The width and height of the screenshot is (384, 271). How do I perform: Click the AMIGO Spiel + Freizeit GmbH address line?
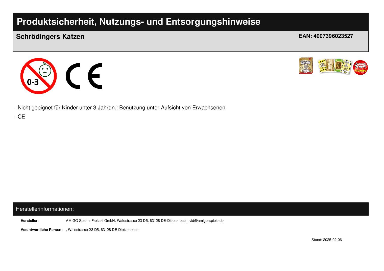point(145,221)
